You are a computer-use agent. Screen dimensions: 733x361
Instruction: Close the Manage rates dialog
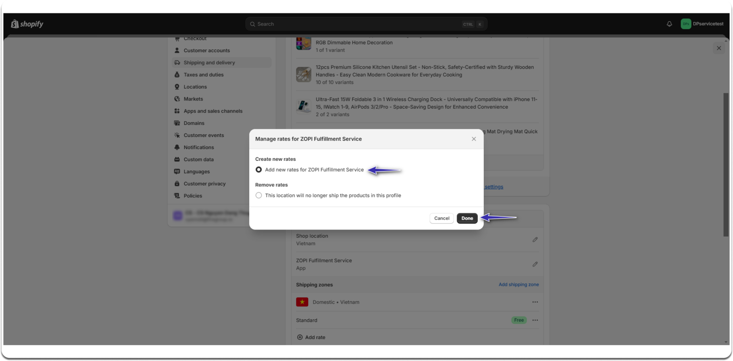pyautogui.click(x=474, y=139)
